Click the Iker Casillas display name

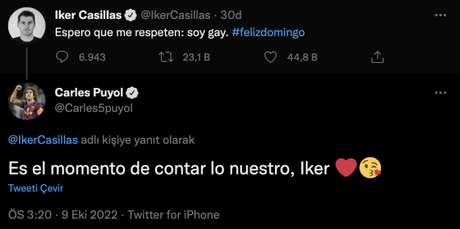pyautogui.click(x=89, y=15)
